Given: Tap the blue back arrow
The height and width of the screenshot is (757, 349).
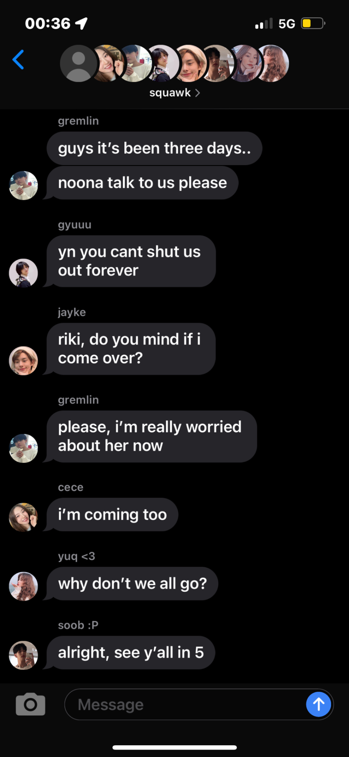Looking at the screenshot, I should tap(18, 60).
